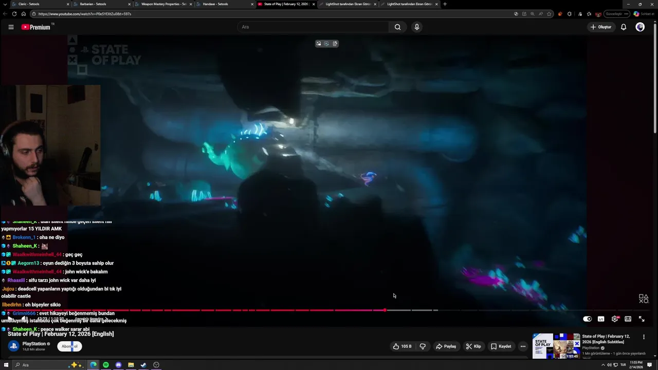The height and width of the screenshot is (370, 658).
Task: Open the PlayStation channel name link
Action: tap(34, 344)
